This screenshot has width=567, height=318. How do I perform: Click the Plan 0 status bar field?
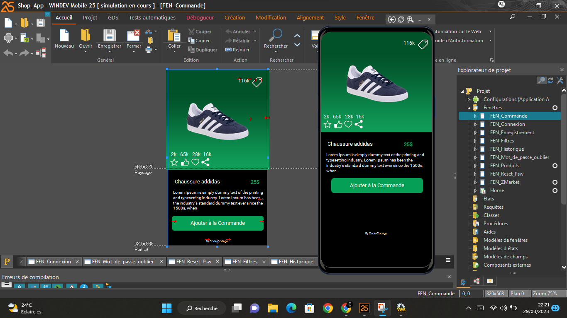pyautogui.click(x=519, y=294)
